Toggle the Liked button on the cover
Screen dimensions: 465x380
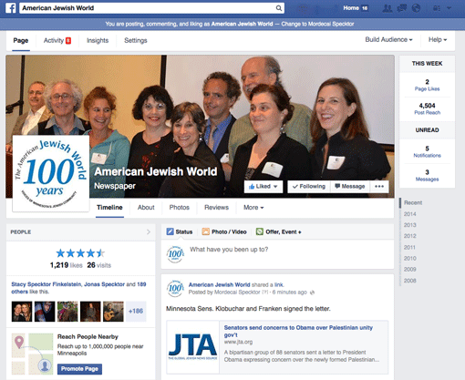pyautogui.click(x=263, y=187)
